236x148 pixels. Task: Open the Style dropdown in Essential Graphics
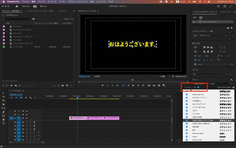click(x=209, y=74)
